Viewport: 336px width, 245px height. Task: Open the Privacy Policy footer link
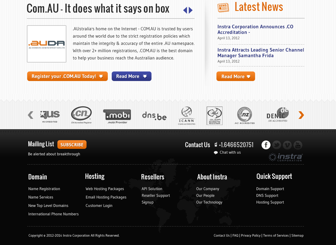click(251, 235)
